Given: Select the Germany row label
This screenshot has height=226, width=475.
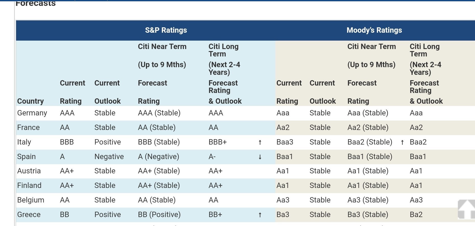Looking at the screenshot, I should tap(32, 113).
